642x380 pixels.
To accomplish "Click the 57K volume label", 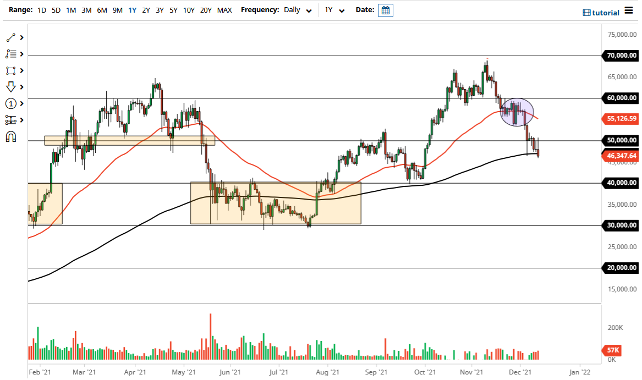I will [611, 350].
